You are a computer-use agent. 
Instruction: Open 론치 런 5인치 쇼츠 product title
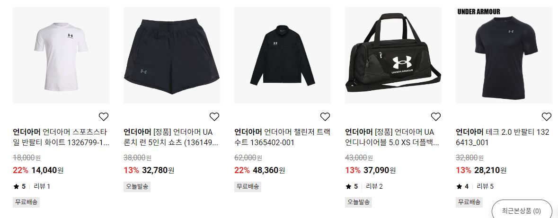coord(171,138)
